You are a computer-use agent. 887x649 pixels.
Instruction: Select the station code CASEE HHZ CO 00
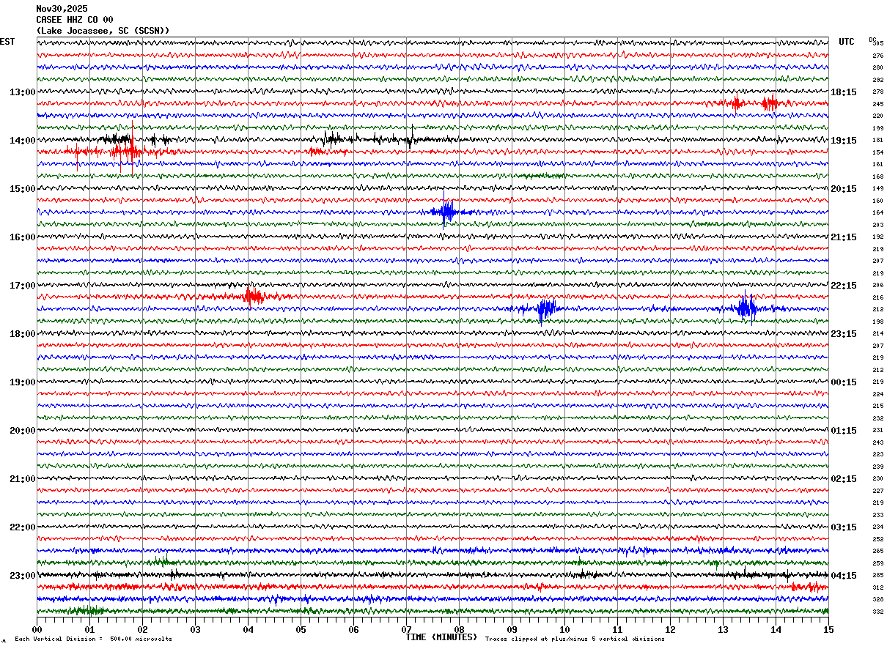click(75, 20)
